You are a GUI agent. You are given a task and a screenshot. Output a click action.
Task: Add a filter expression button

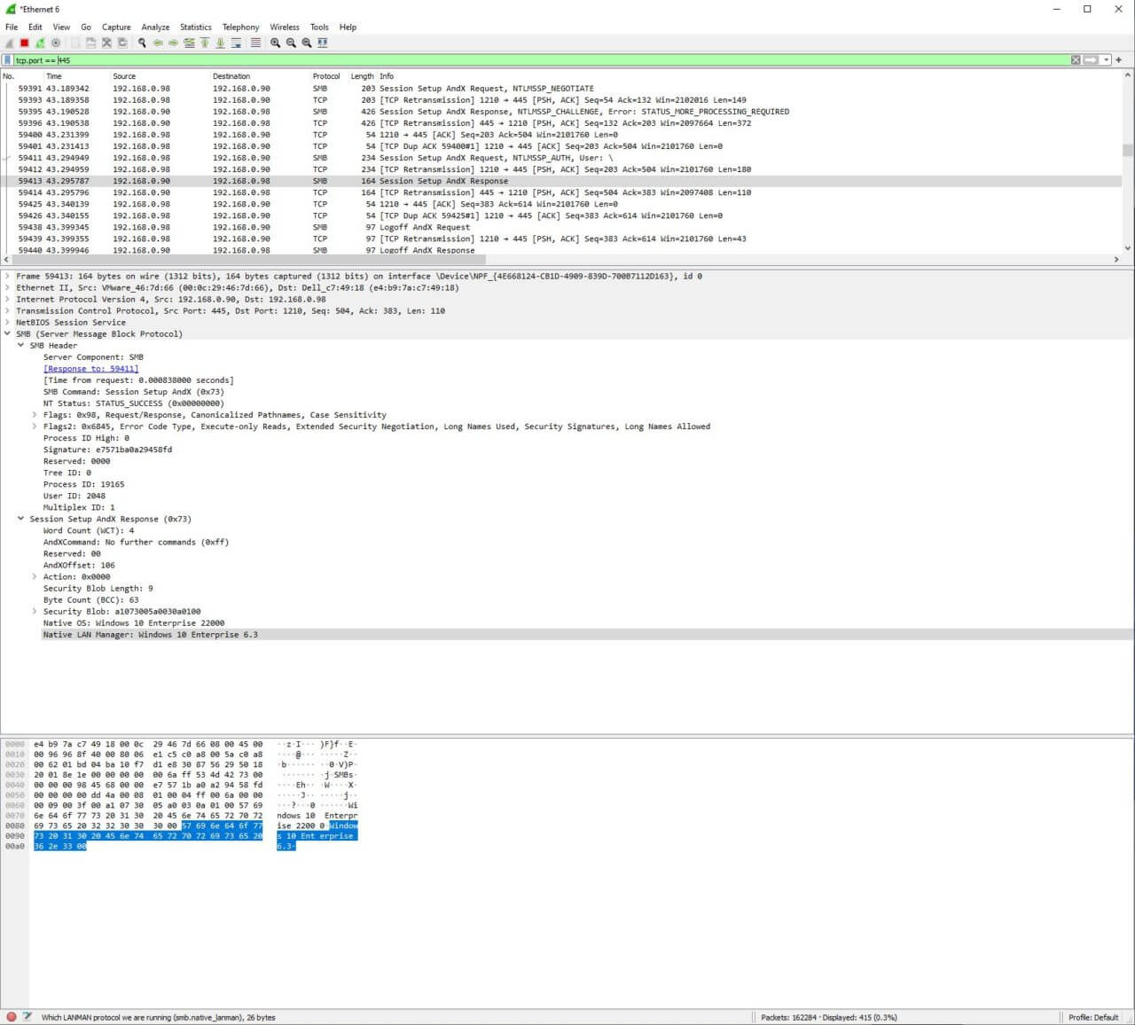pos(1119,60)
